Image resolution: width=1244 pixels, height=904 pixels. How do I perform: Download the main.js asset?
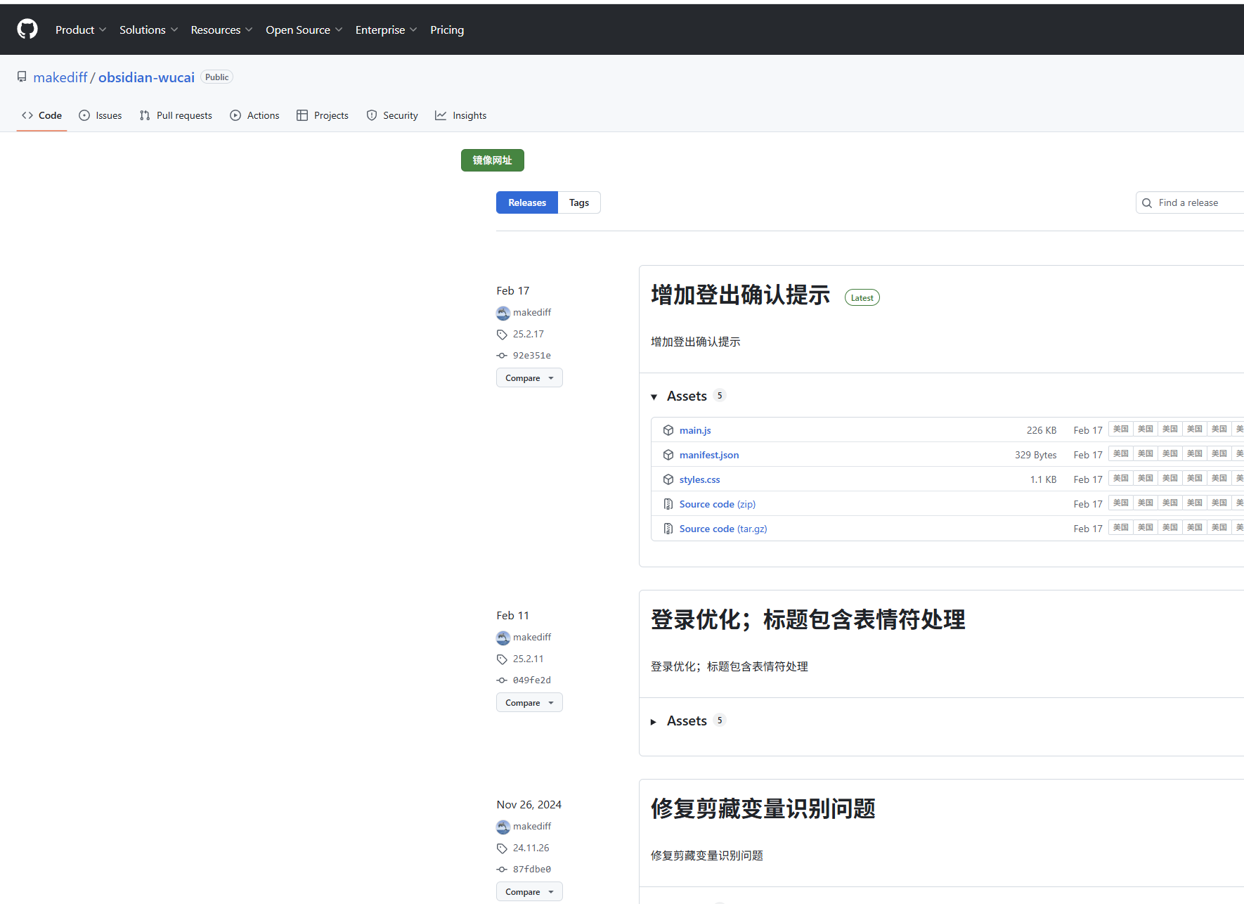[695, 430]
